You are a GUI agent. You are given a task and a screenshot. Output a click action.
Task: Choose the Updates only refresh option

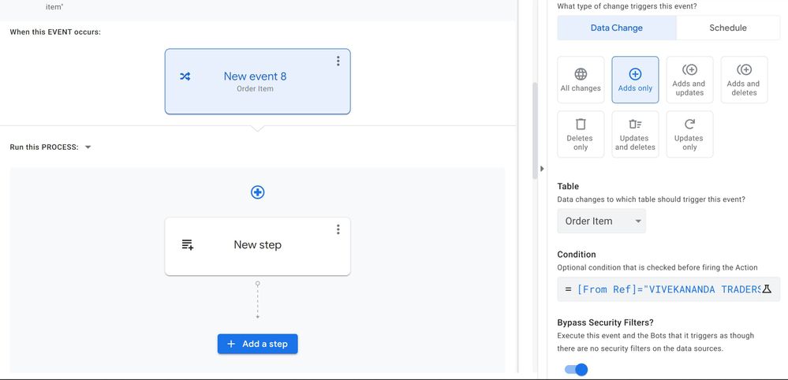689,134
